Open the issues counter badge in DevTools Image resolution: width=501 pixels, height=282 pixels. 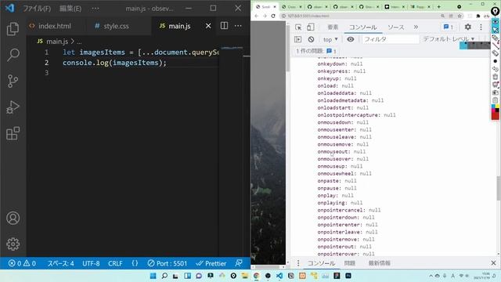pyautogui.click(x=449, y=27)
